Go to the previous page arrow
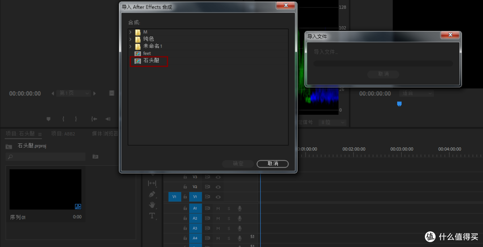The image size is (483, 247). point(53,93)
